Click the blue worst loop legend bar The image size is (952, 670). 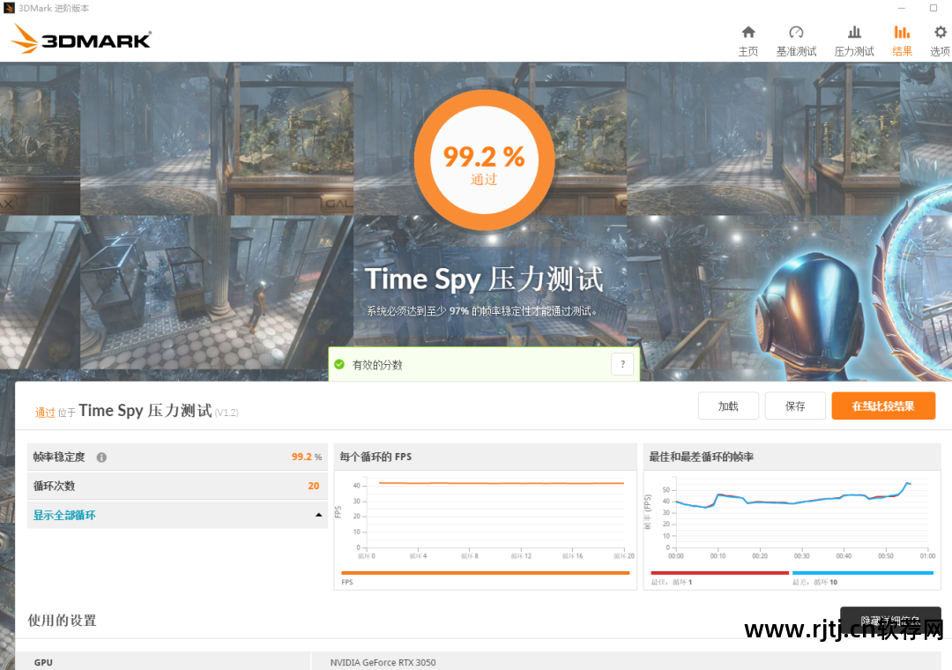point(863,573)
